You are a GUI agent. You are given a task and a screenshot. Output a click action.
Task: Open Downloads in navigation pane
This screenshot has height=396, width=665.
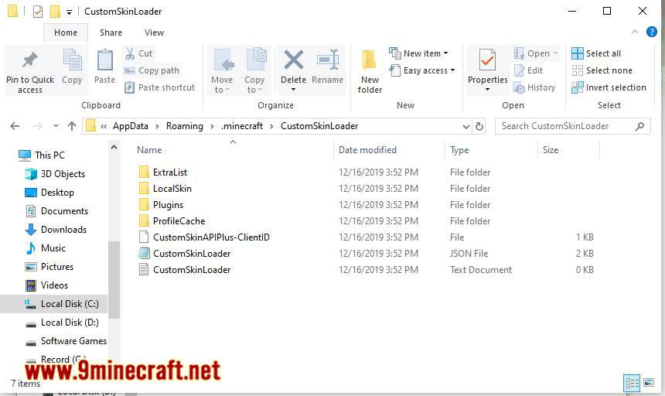click(x=63, y=230)
